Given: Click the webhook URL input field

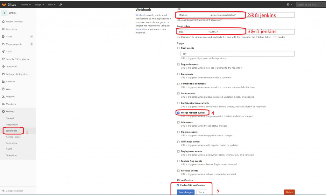Looking at the screenshot, I should coord(236,15).
